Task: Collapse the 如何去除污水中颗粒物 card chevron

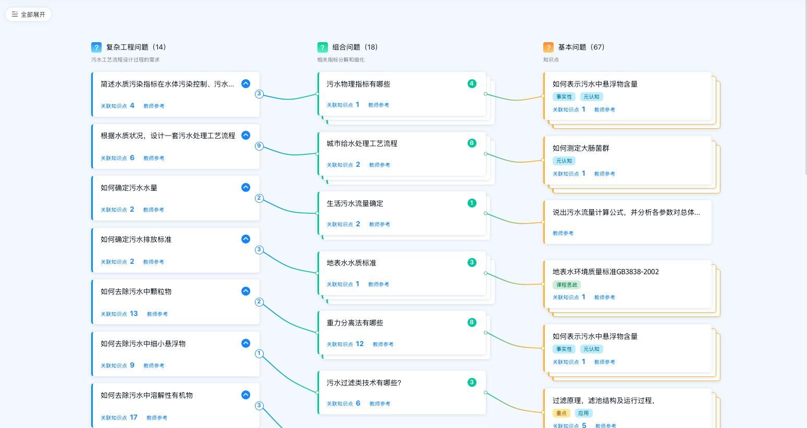Action: [x=246, y=291]
